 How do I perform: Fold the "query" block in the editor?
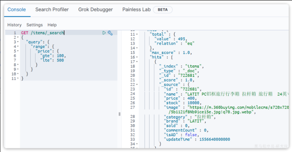18,42
